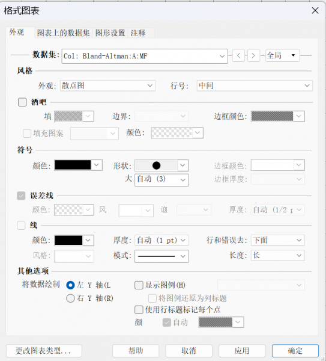Open the label color gray swatch
The width and height of the screenshot is (326, 361).
[221, 322]
